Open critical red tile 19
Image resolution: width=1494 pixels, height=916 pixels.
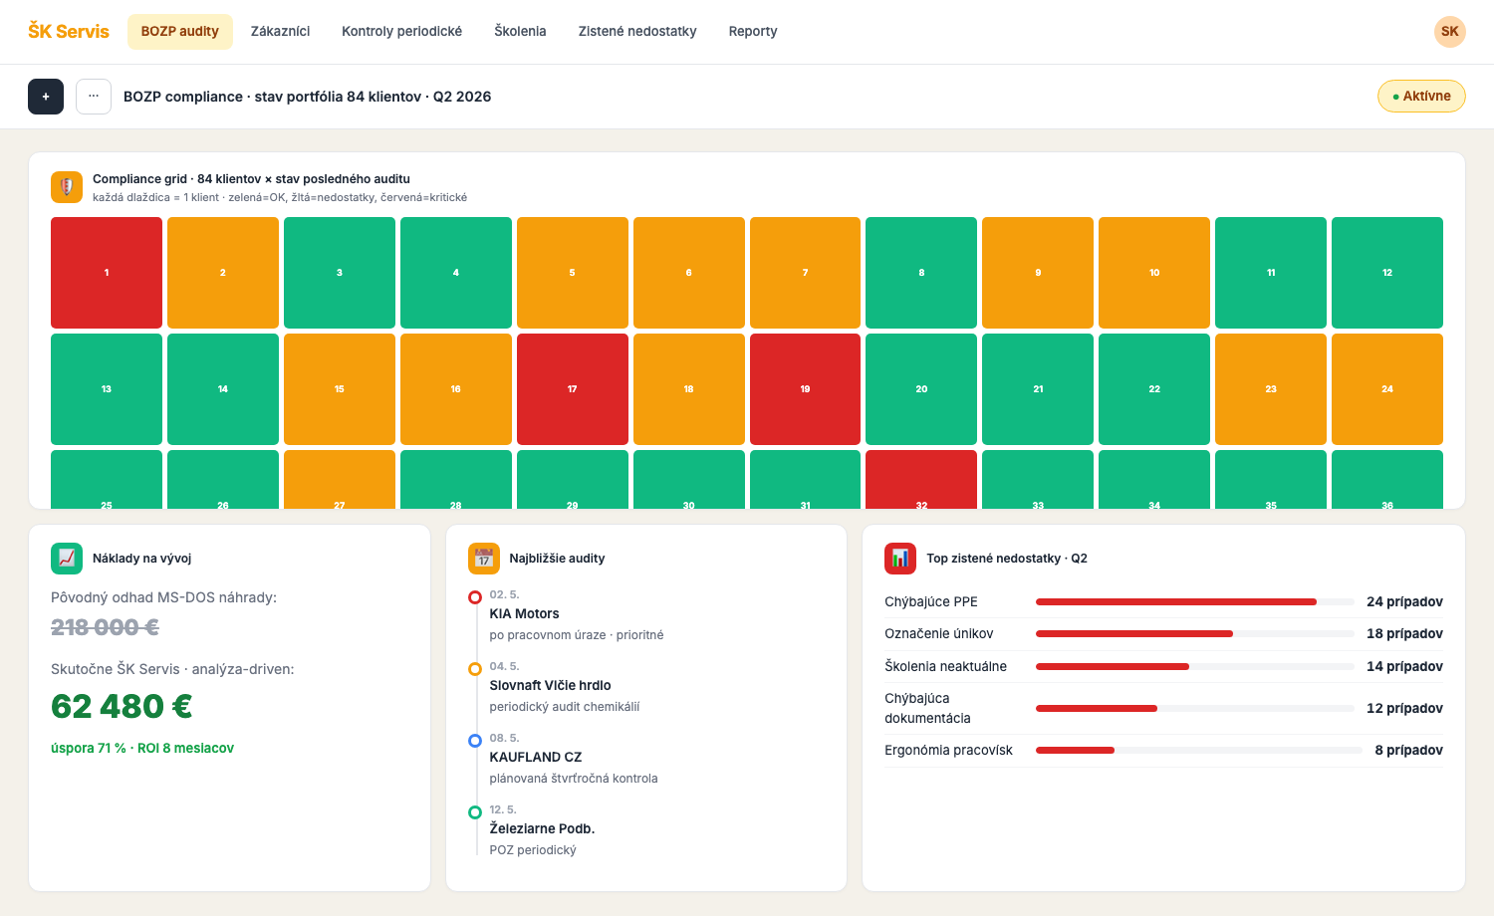click(806, 389)
